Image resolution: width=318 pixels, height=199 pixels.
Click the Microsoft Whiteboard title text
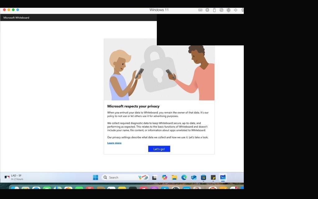16,18
